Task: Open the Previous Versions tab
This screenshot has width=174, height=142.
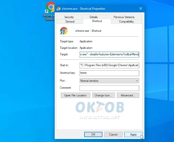Action: click(x=124, y=17)
